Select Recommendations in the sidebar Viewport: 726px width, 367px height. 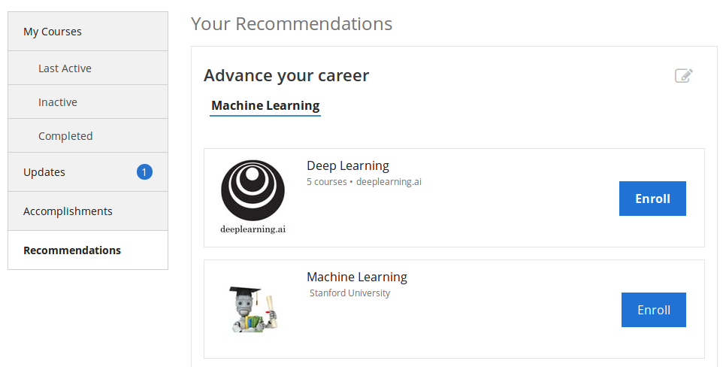coord(88,250)
